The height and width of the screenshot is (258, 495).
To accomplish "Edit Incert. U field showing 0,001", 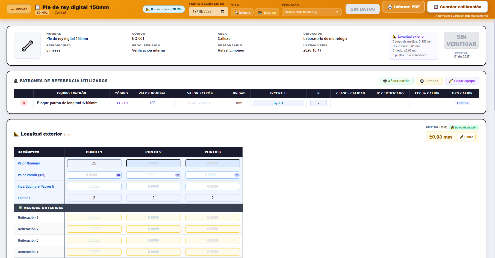I will click(278, 103).
